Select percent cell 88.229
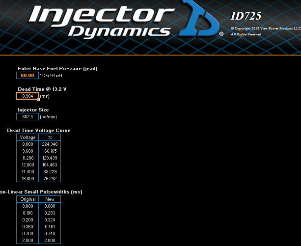 coord(50,172)
